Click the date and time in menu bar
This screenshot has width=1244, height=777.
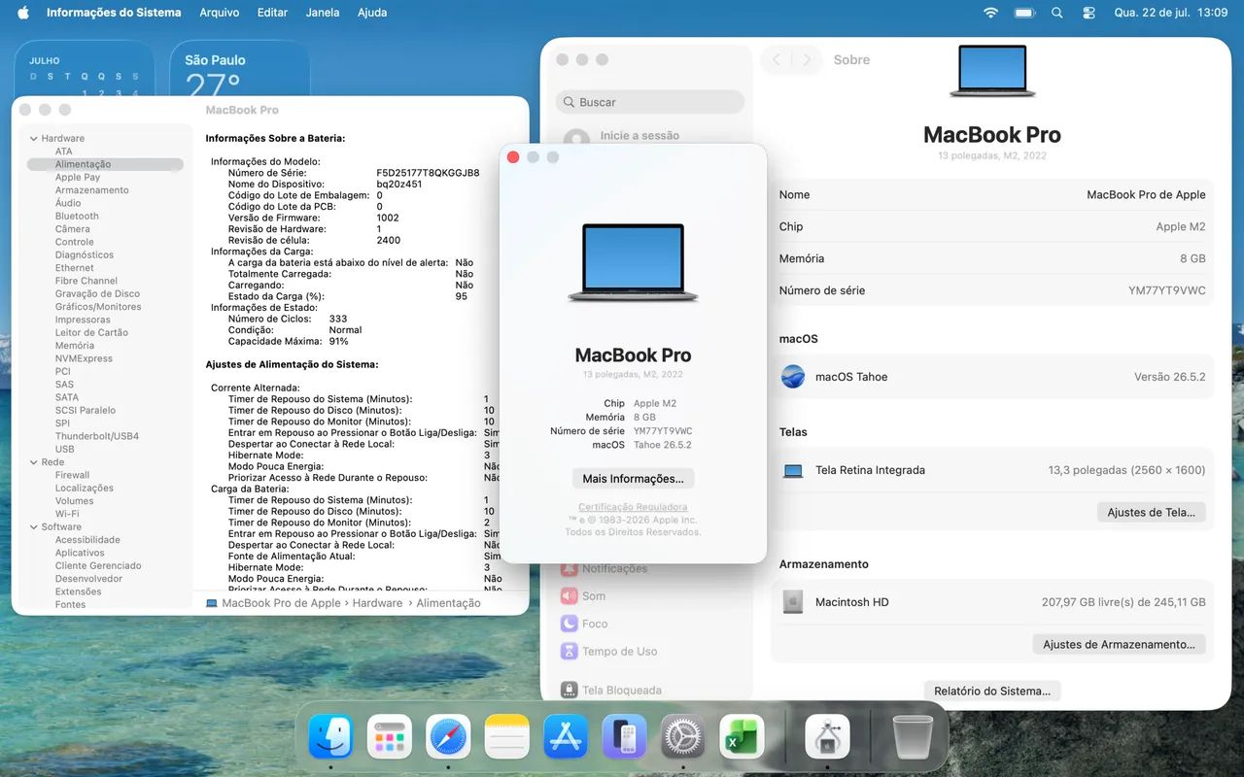click(x=1171, y=13)
